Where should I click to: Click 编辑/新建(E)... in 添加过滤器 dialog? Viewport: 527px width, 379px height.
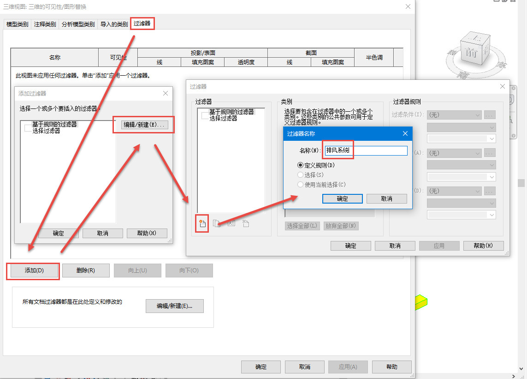click(144, 125)
